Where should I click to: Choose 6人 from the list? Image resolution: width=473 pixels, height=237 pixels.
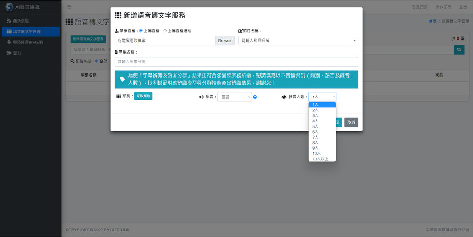[322, 132]
